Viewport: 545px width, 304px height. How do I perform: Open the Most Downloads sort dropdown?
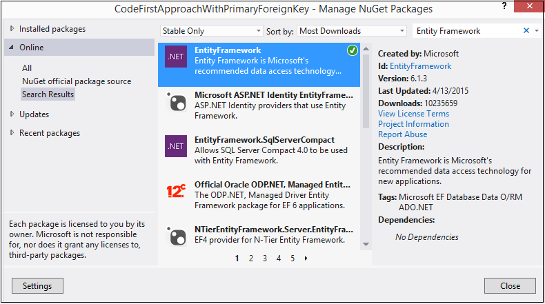(352, 31)
